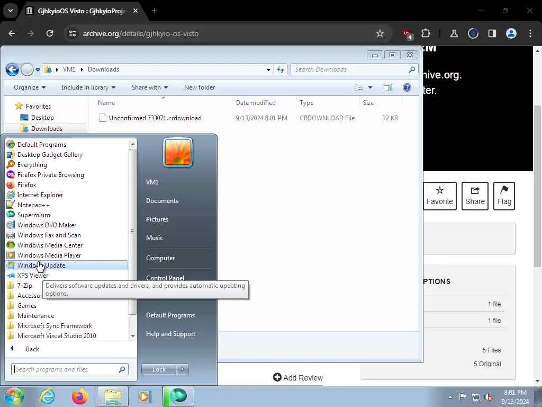Click the Lock button
The image size is (542, 407).
159,369
